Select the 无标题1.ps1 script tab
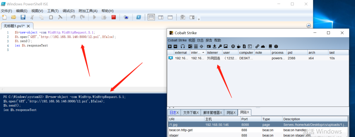The width and height of the screenshot is (355, 137). (x=14, y=26)
